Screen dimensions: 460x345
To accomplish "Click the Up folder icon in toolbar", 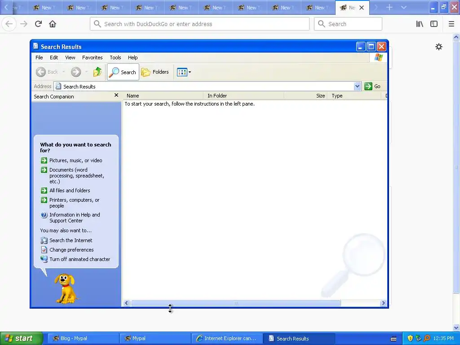I will pyautogui.click(x=97, y=72).
